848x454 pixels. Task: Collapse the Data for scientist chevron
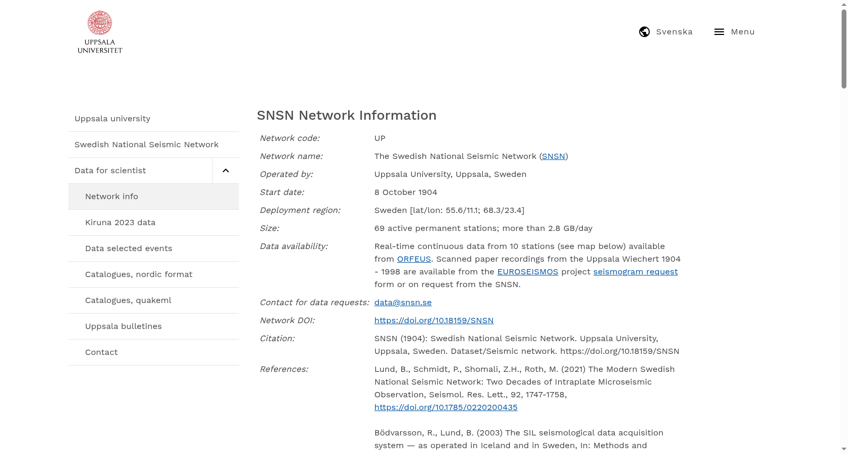click(226, 171)
